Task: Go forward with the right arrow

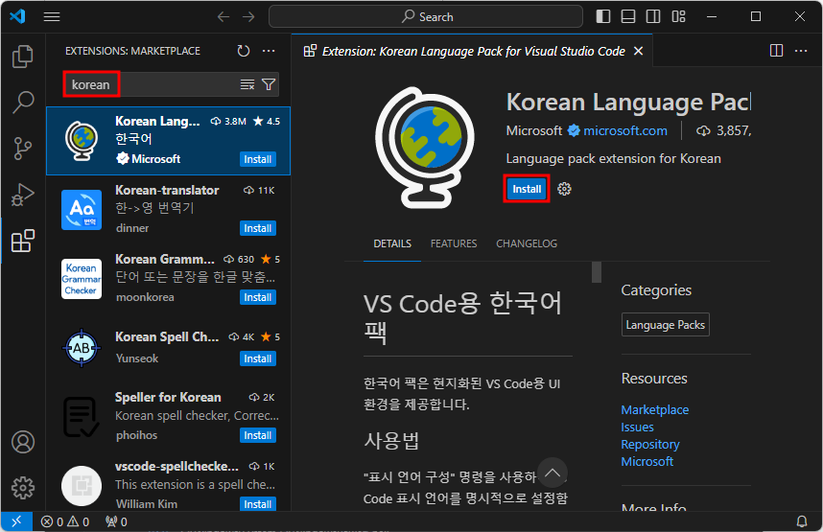Action: pos(248,17)
